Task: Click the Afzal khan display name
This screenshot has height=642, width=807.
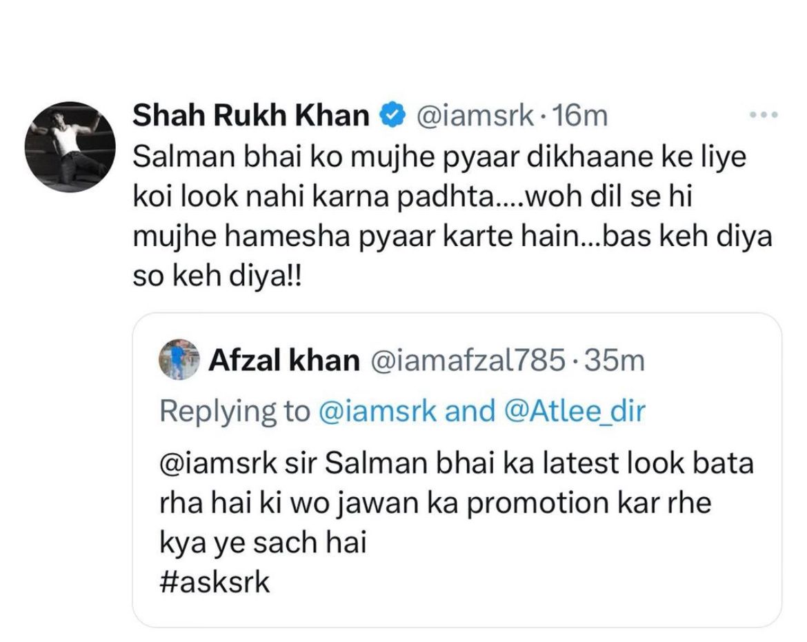Action: point(283,361)
